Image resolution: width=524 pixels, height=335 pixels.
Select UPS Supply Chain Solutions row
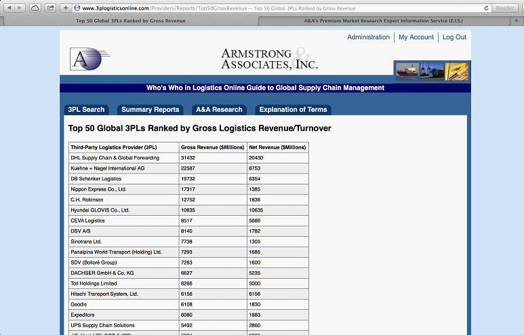pyautogui.click(x=188, y=326)
